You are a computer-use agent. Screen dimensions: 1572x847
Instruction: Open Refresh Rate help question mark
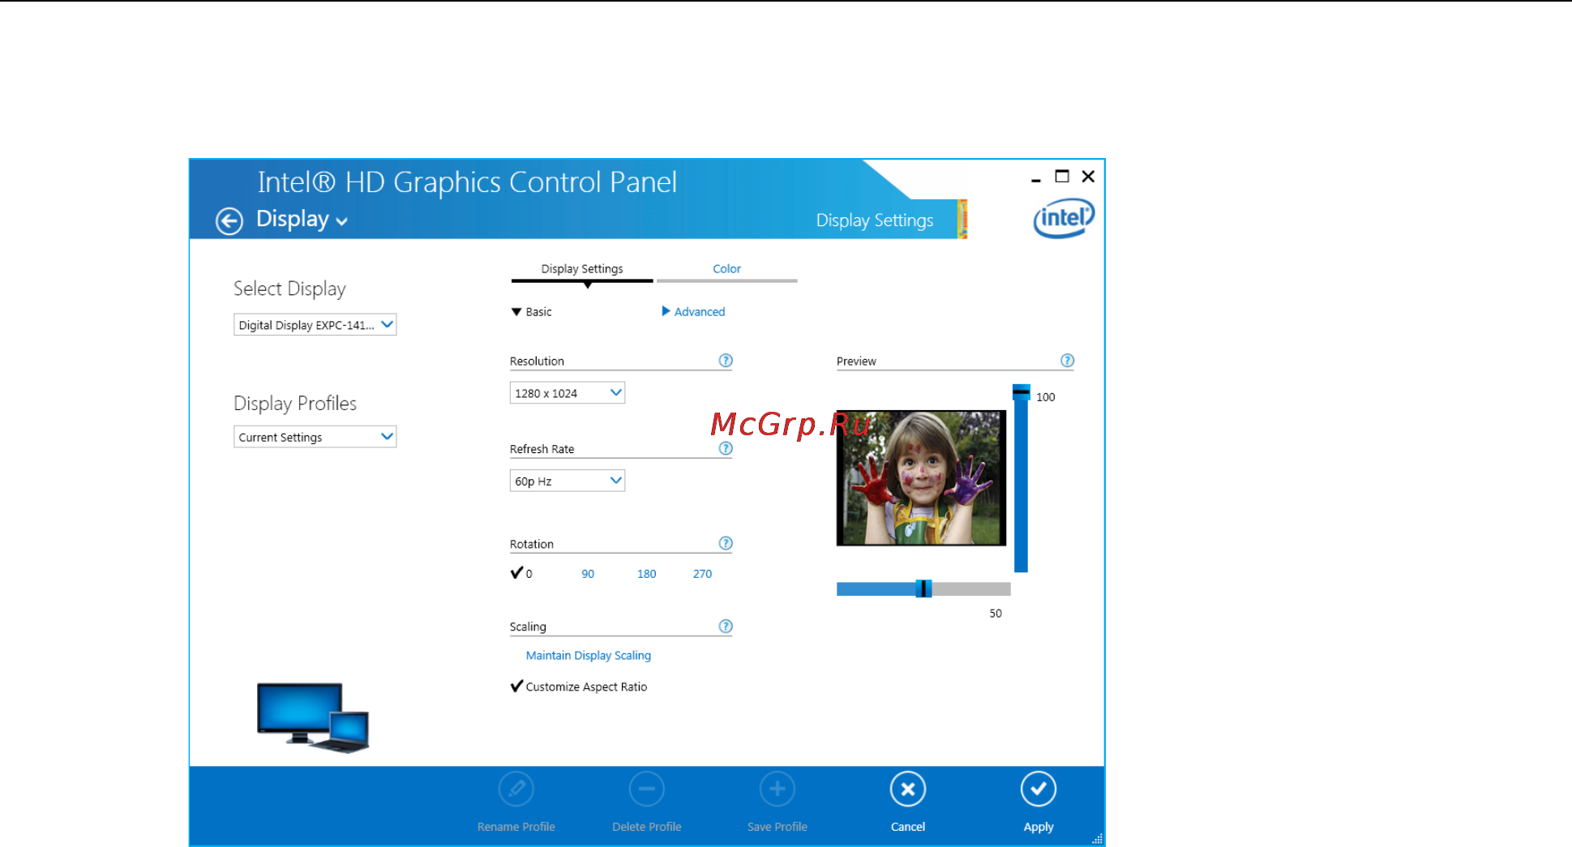pyautogui.click(x=726, y=448)
